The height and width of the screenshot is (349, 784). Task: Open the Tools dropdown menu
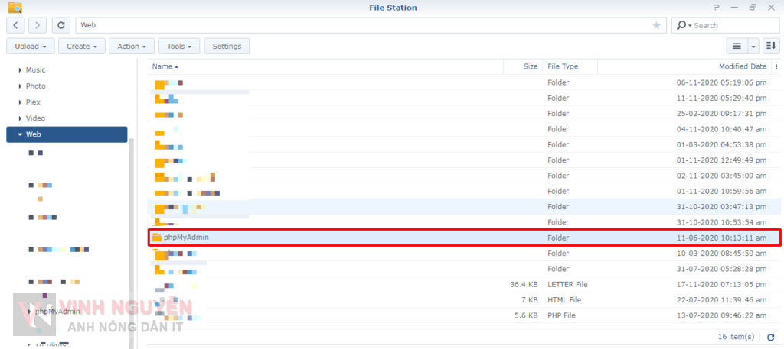pyautogui.click(x=180, y=47)
